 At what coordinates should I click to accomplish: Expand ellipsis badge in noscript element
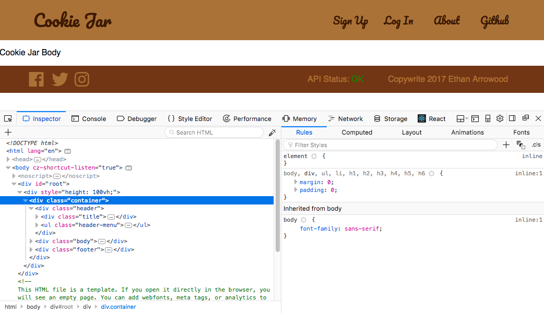(57, 176)
